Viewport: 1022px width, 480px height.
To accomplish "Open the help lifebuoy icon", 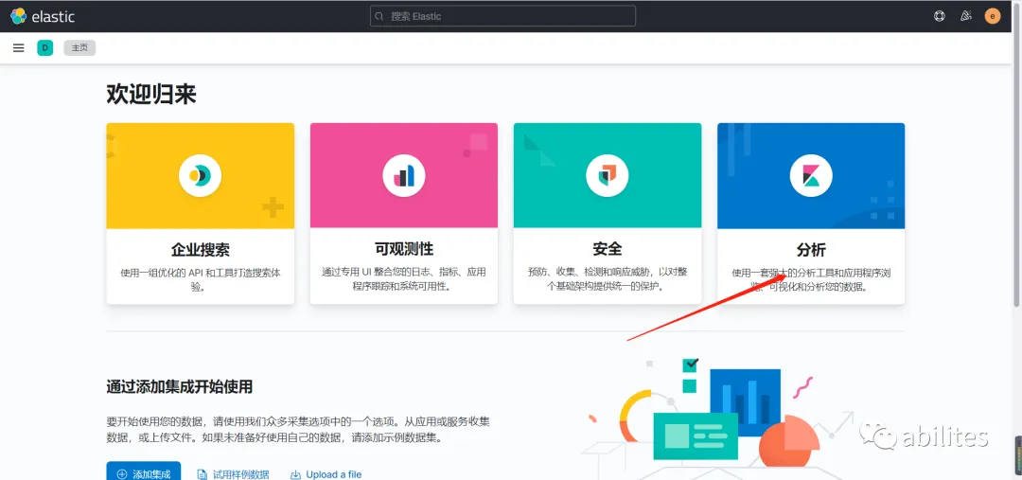I will point(940,16).
